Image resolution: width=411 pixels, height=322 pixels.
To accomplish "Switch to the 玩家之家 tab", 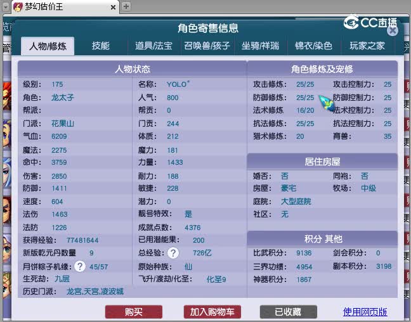I will [x=367, y=46].
